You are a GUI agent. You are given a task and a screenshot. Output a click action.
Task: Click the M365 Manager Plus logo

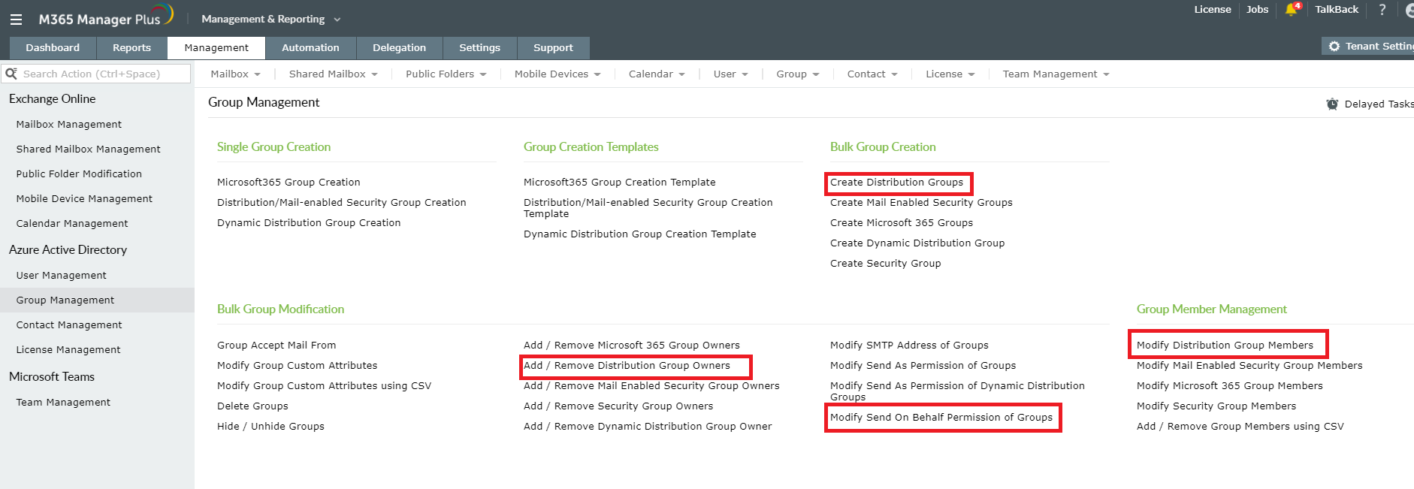[x=105, y=18]
